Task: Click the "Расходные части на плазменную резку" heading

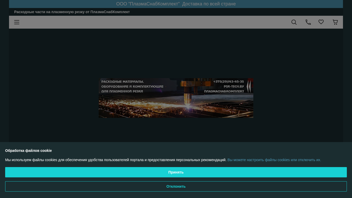Action: click(72, 12)
